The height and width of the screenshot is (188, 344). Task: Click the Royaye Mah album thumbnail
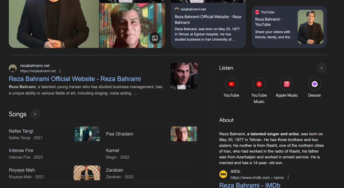87,173
